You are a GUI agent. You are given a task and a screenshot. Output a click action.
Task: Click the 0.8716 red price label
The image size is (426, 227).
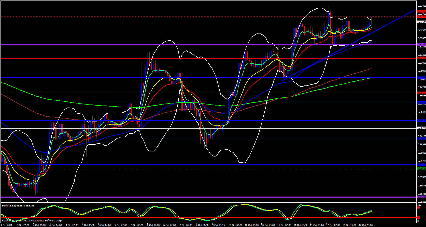tap(421, 58)
